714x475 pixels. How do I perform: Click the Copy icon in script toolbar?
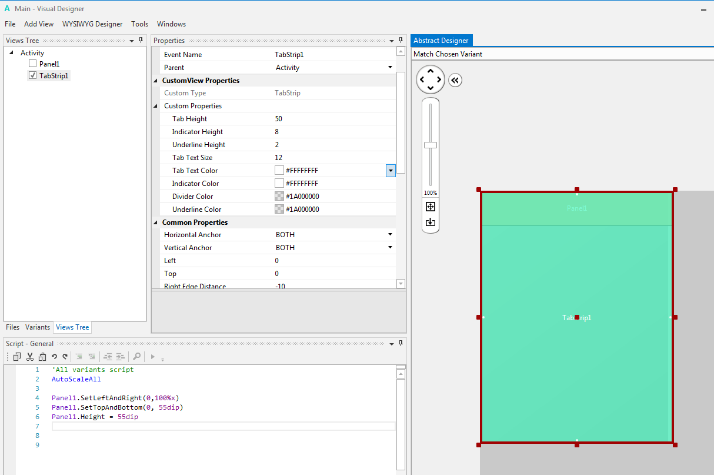point(17,356)
